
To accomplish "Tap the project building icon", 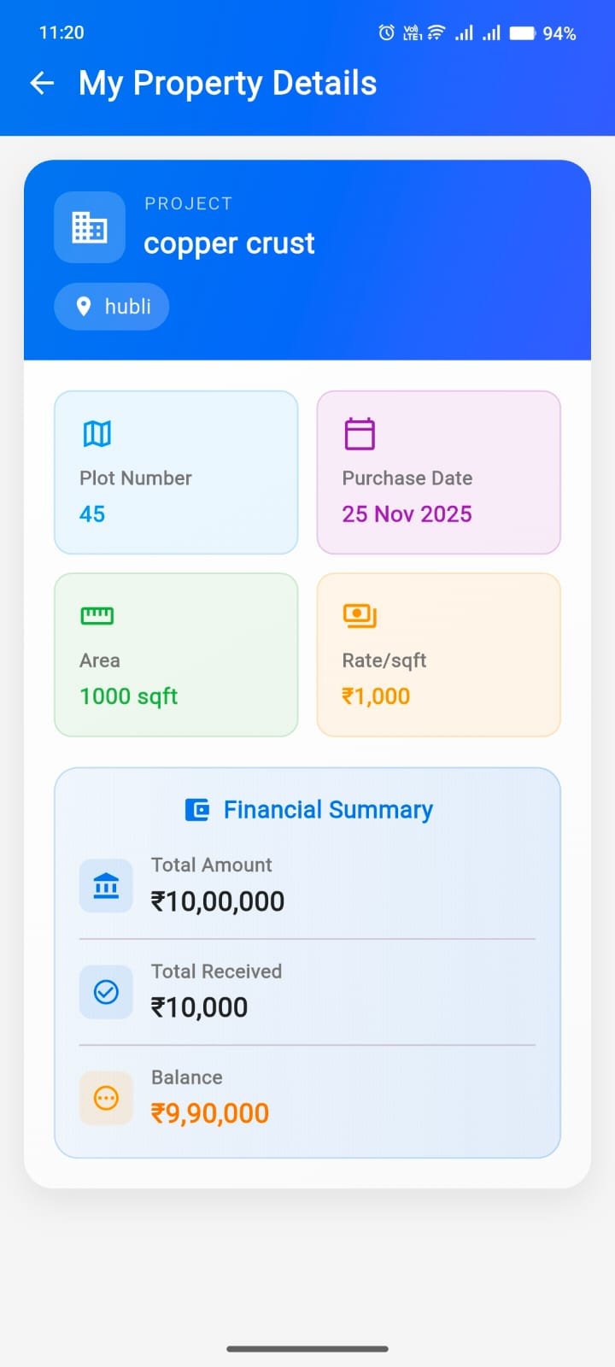I will coord(90,227).
